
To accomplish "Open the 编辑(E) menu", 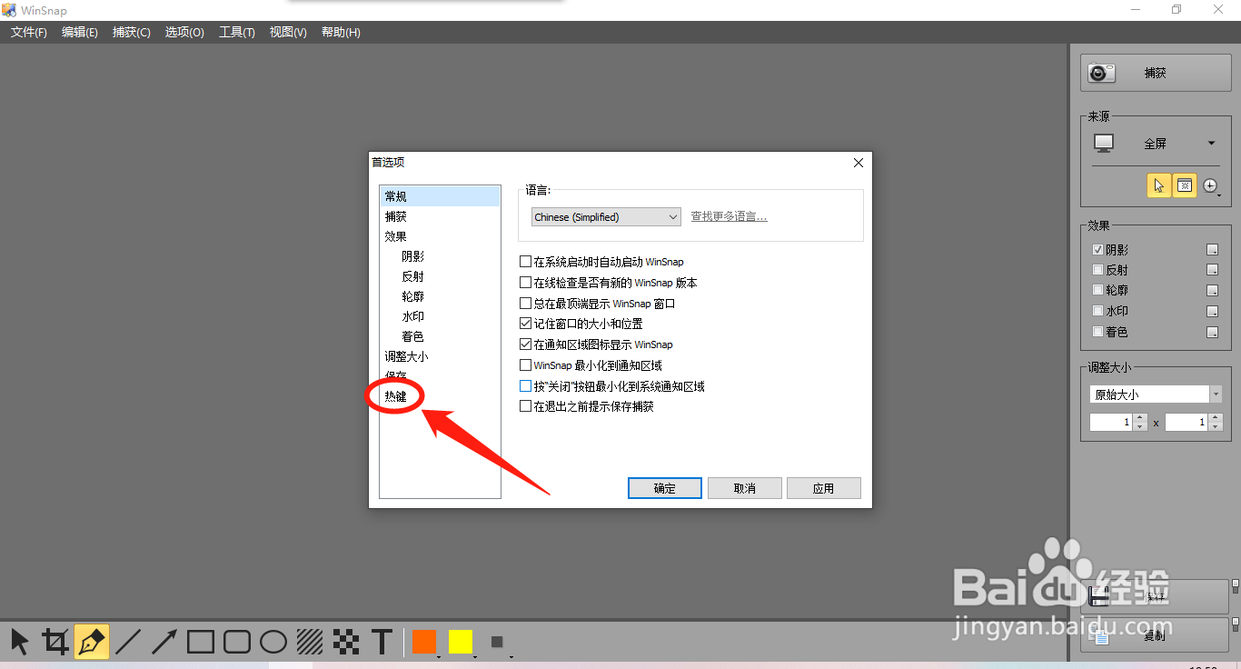I will tap(80, 32).
